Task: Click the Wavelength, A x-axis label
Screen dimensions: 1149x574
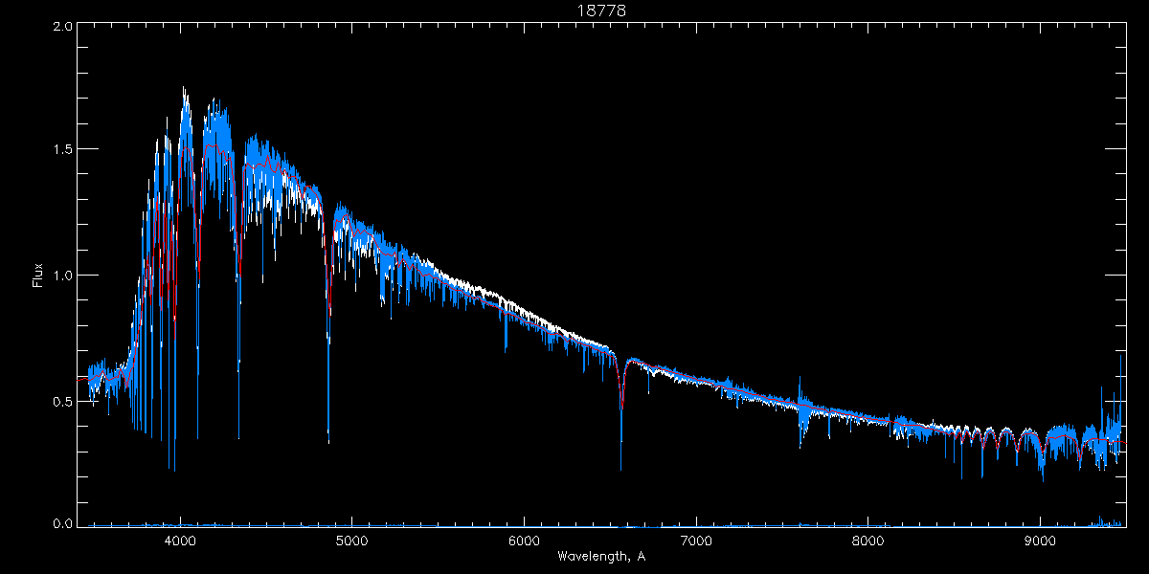Action: 600,556
